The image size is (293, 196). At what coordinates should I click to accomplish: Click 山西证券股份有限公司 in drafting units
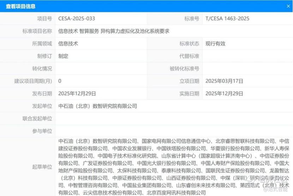(191, 178)
